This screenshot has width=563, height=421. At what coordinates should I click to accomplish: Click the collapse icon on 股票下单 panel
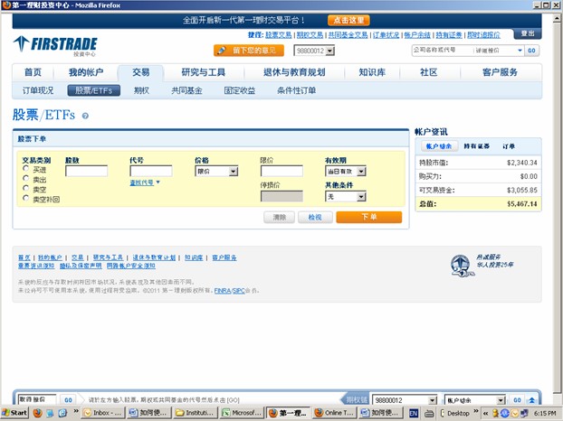point(398,138)
